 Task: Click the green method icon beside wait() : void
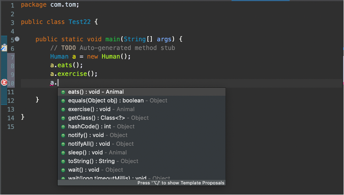(63, 170)
